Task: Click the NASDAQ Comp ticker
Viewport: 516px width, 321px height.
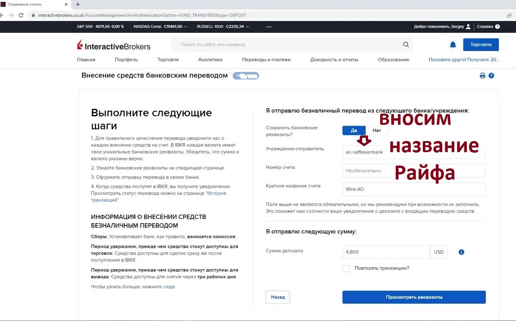Action: pyautogui.click(x=160, y=26)
